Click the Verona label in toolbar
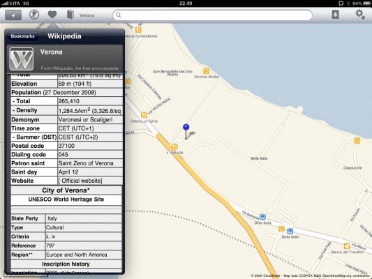 coord(87,15)
